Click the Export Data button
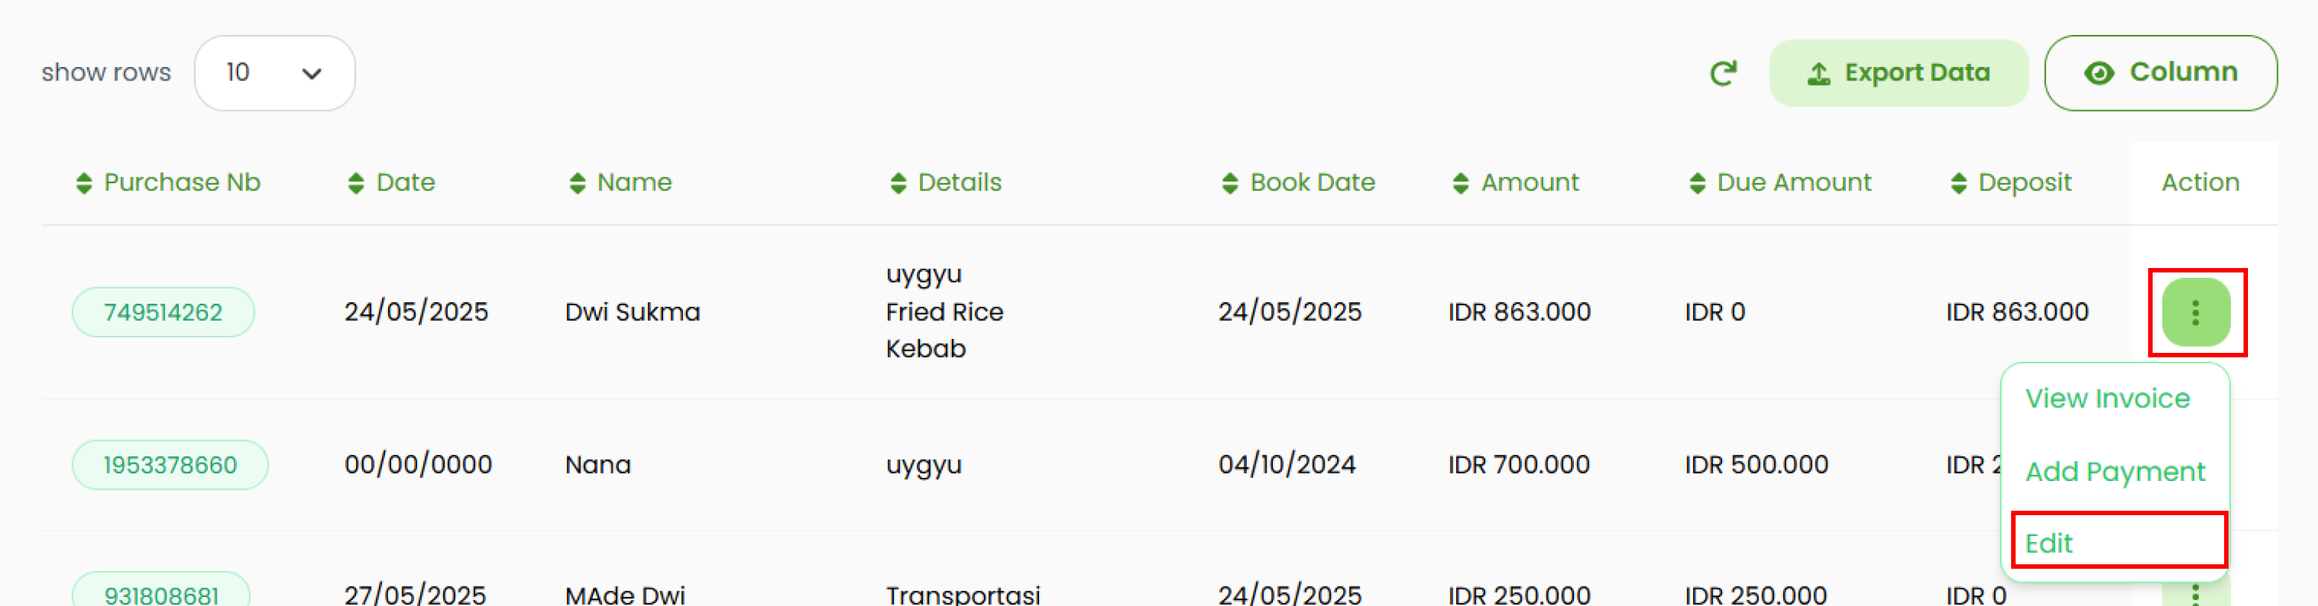Image resolution: width=2318 pixels, height=606 pixels. [x=1898, y=73]
